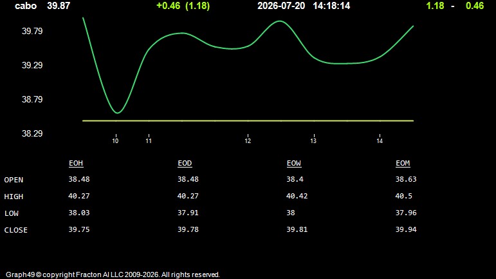This screenshot has height=279, width=496.
Task: Click the 10 hour tick on the time axis
Action: (x=115, y=140)
